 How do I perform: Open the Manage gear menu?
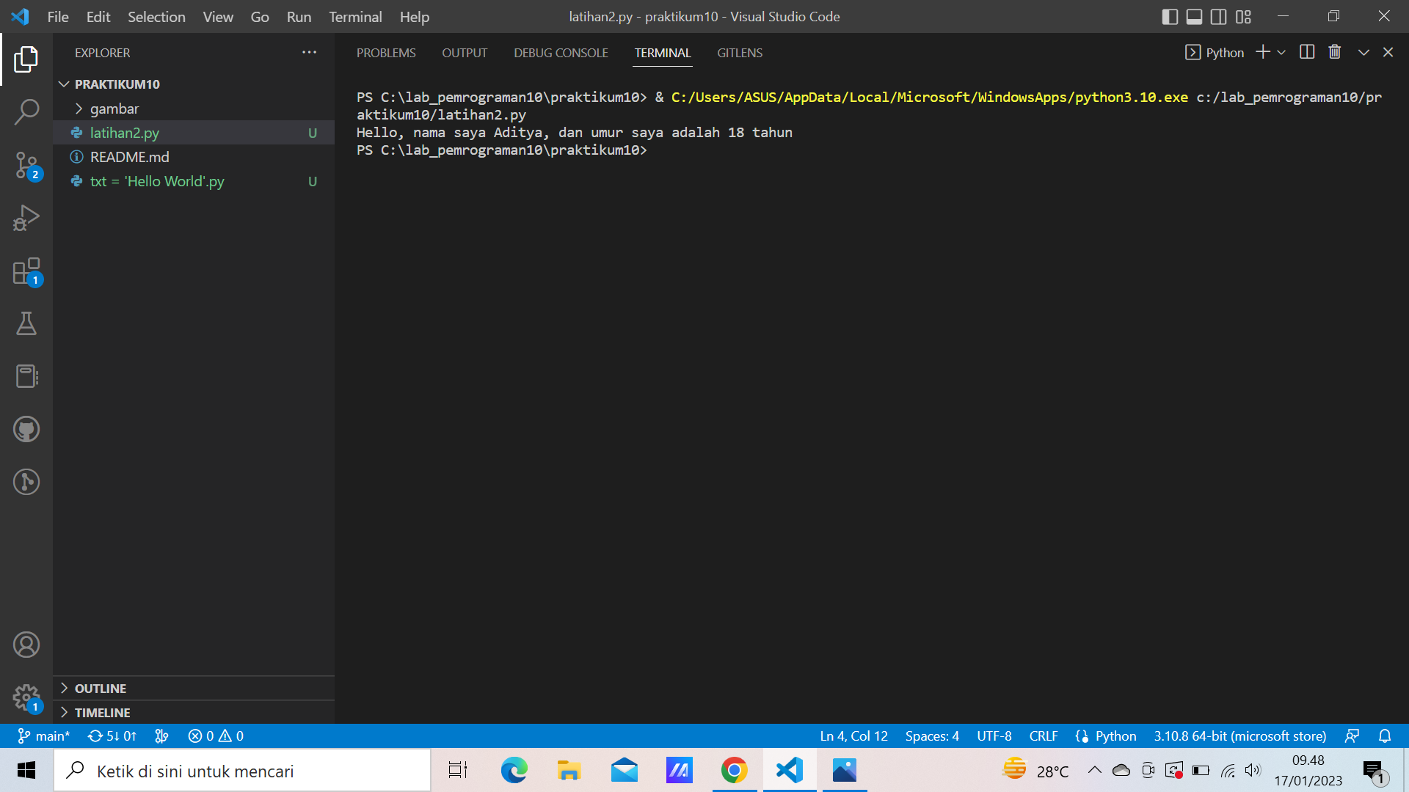26,697
